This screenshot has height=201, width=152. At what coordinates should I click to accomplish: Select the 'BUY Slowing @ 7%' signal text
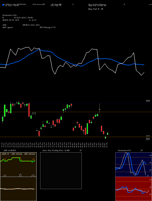[x=48, y=27]
